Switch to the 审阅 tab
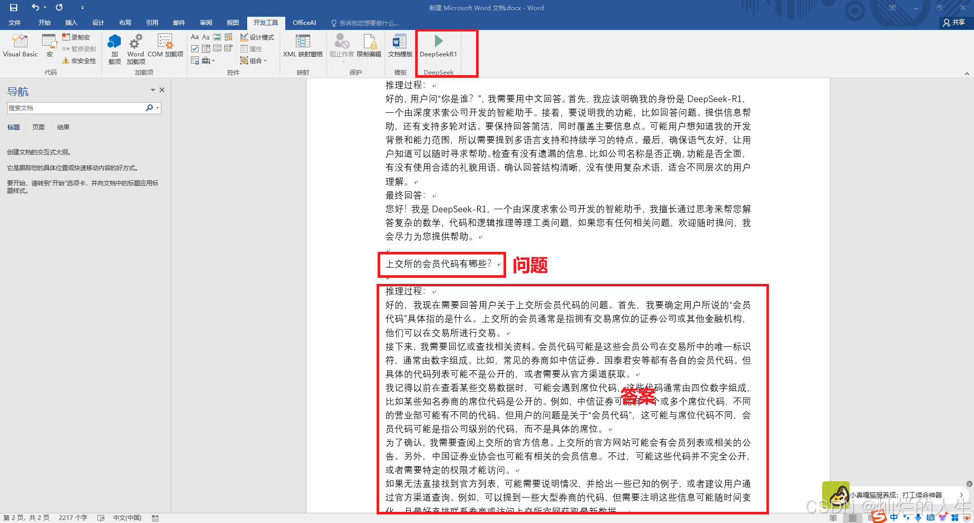 point(206,23)
